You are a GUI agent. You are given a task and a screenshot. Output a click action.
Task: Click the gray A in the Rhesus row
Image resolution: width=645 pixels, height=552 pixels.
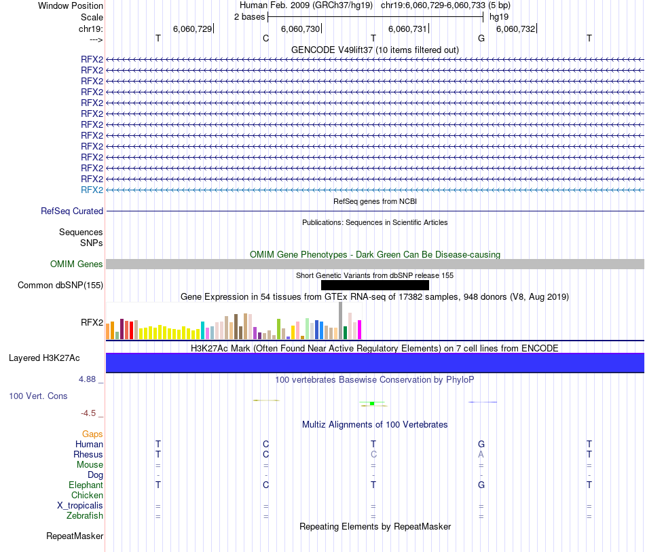pyautogui.click(x=481, y=454)
